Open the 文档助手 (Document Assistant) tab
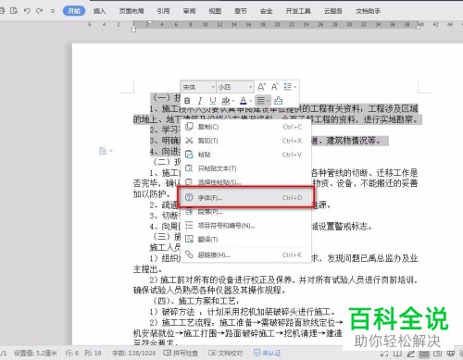 [x=368, y=11]
